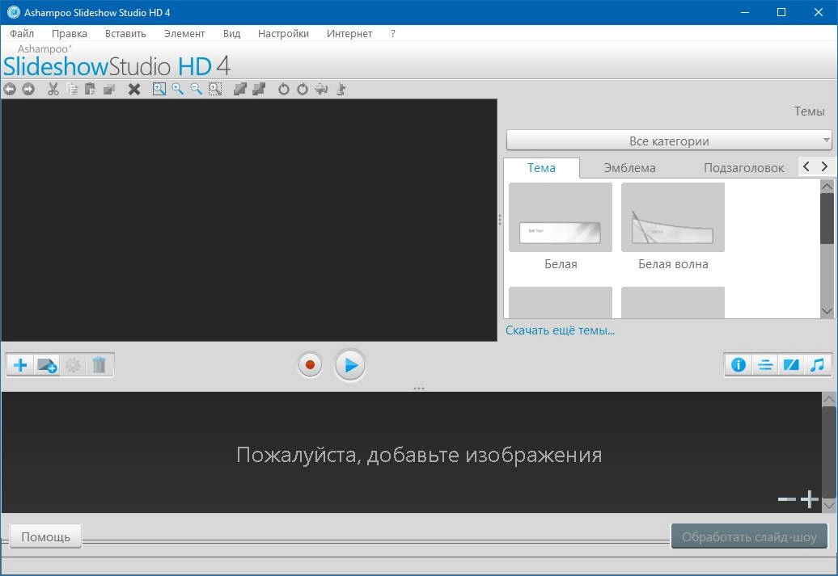Viewport: 838px width, 576px height.
Task: Open the ? help menu
Action: (393, 33)
